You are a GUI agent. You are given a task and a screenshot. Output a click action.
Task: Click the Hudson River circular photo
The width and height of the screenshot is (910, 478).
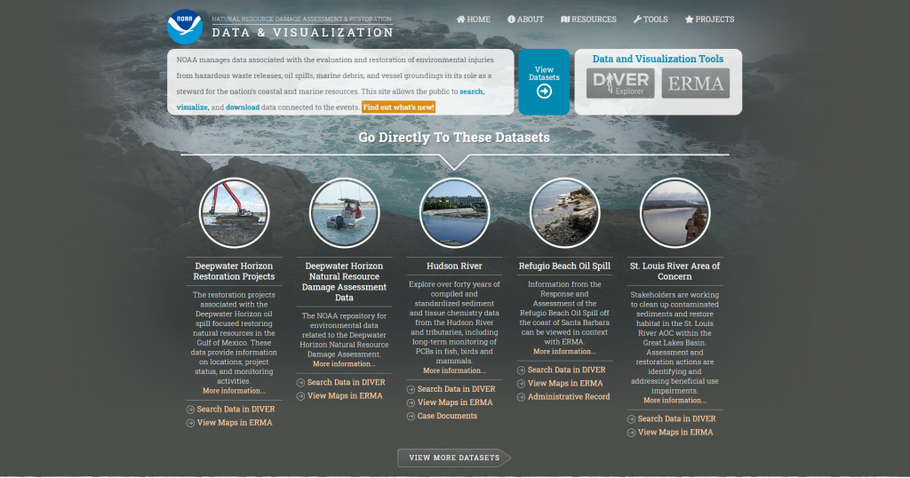[x=454, y=213]
